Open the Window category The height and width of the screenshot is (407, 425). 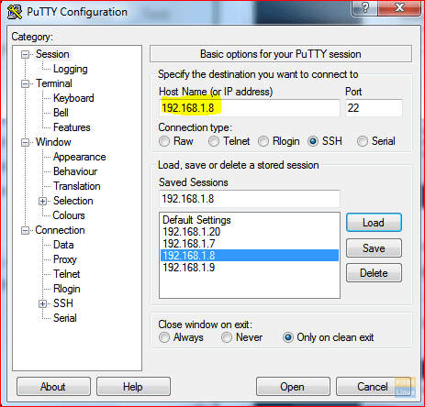53,142
